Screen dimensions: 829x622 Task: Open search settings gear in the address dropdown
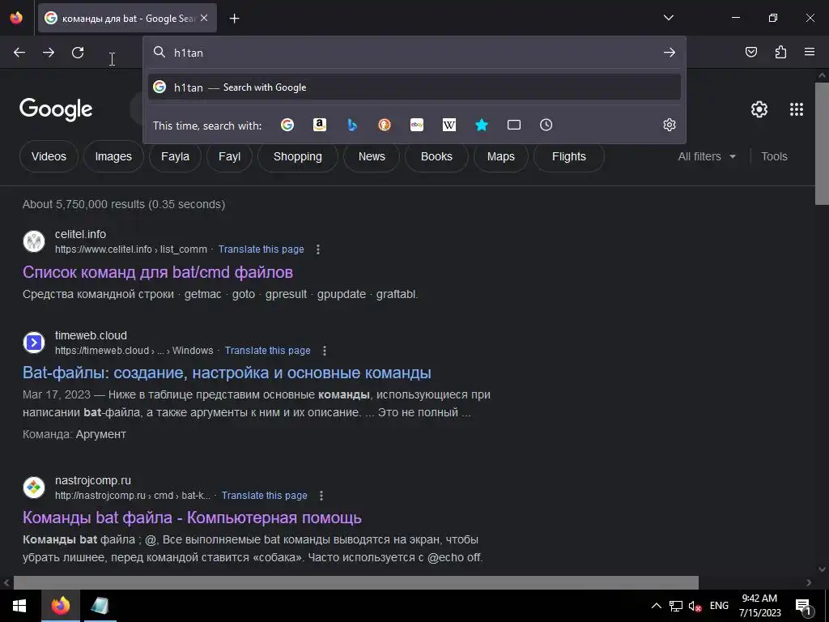tap(670, 125)
